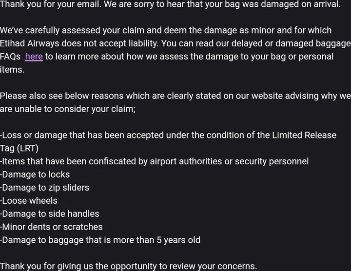Viewport: 351px width, 271px height.
Task: Click the "Tag (LRT)" text
Action: (19, 148)
